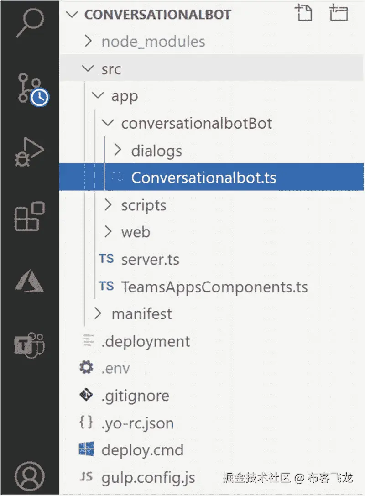The height and width of the screenshot is (496, 365).
Task: Expand the dialogs folder
Action: 156,151
